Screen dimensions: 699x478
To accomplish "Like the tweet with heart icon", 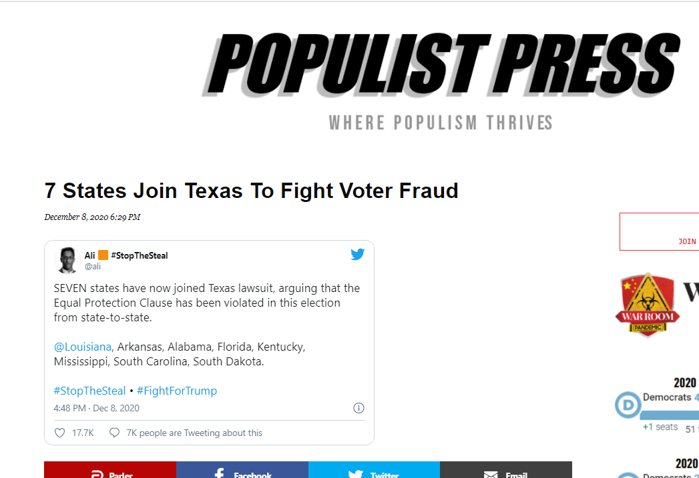I will [59, 433].
